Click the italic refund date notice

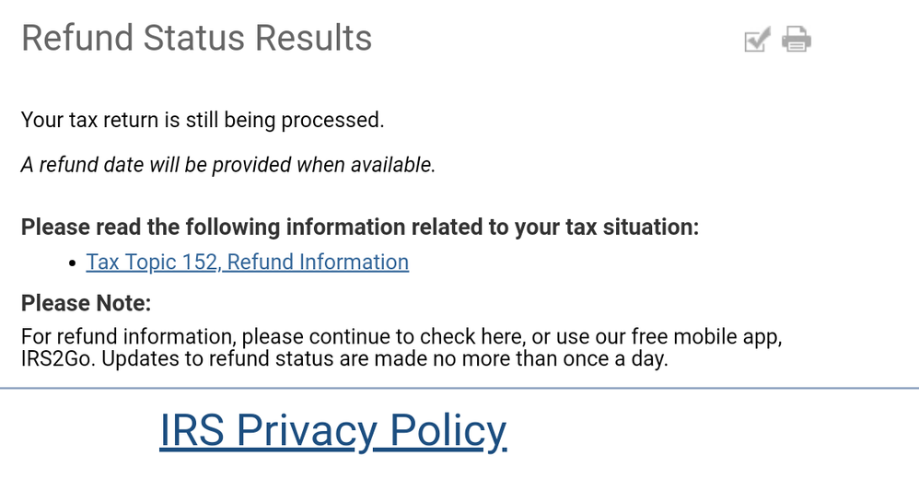point(227,166)
